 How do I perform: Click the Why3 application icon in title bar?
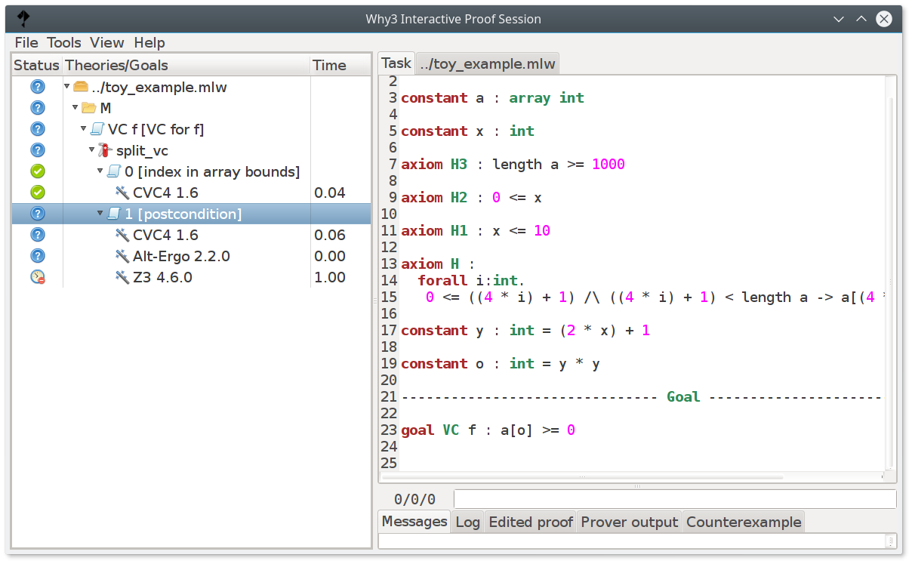(23, 19)
